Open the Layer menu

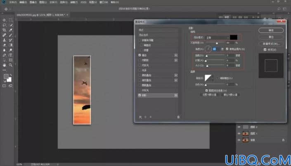pyautogui.click(x=43, y=2)
